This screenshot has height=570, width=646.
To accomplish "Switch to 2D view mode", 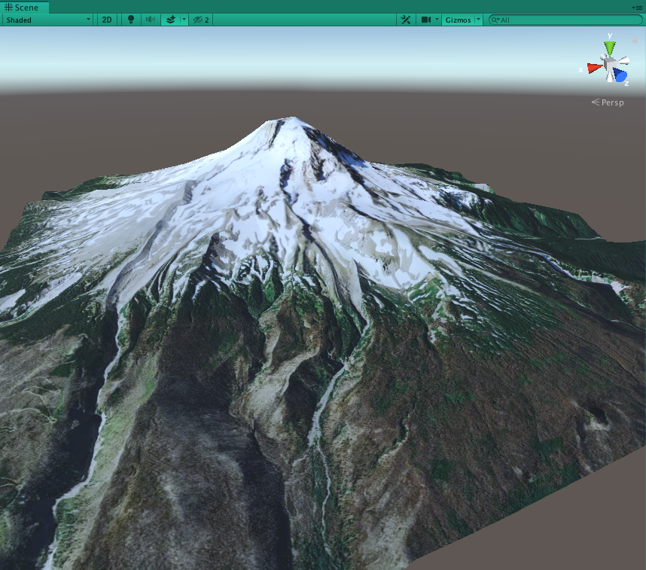I will (106, 20).
